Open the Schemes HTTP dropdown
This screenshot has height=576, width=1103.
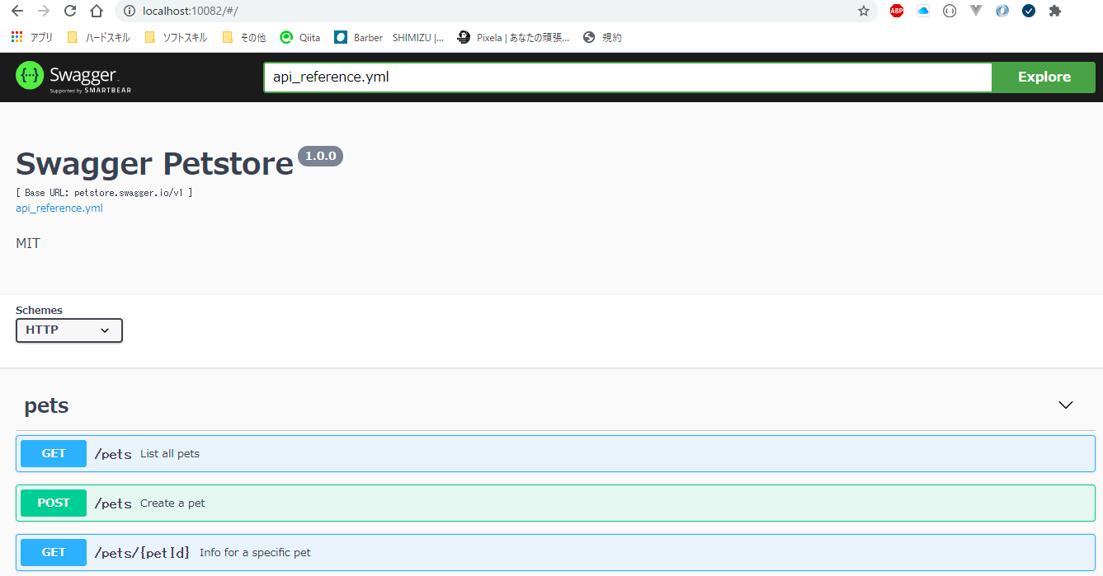[x=68, y=330]
